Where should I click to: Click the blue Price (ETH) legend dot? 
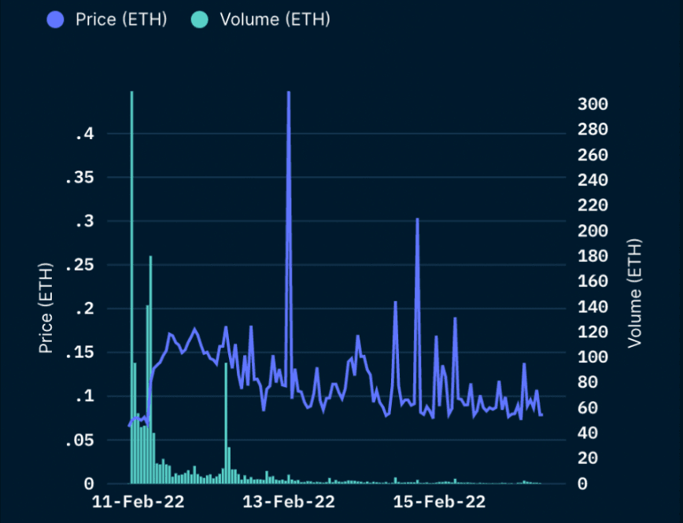point(57,20)
